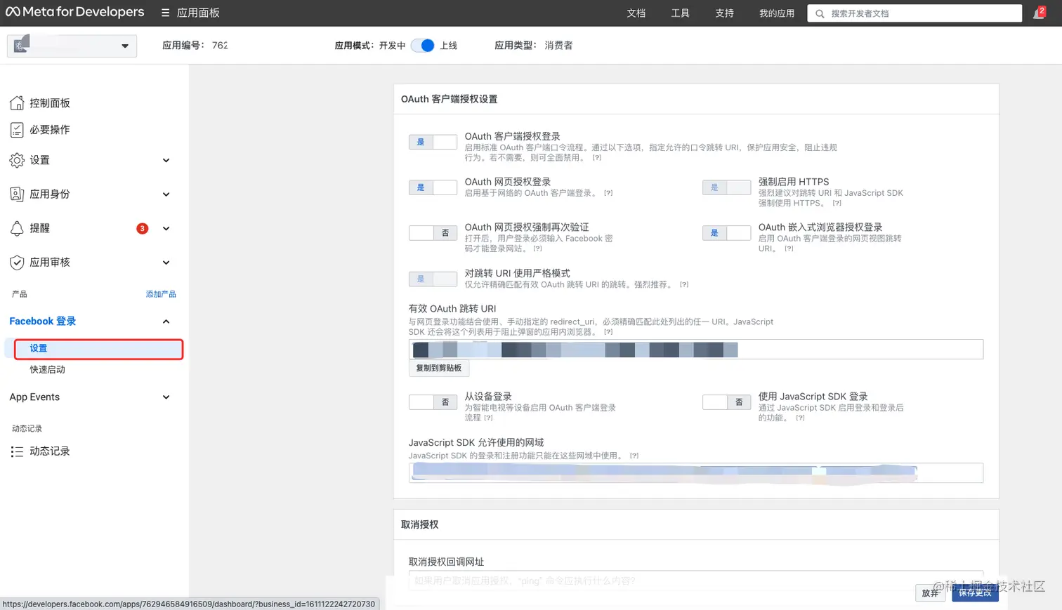The width and height of the screenshot is (1062, 610).
Task: Open 工具 in the top navigation
Action: click(x=680, y=13)
